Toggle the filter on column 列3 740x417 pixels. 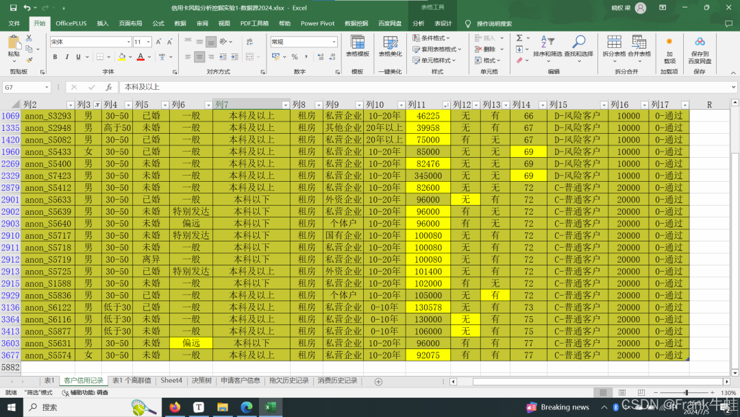pyautogui.click(x=97, y=105)
